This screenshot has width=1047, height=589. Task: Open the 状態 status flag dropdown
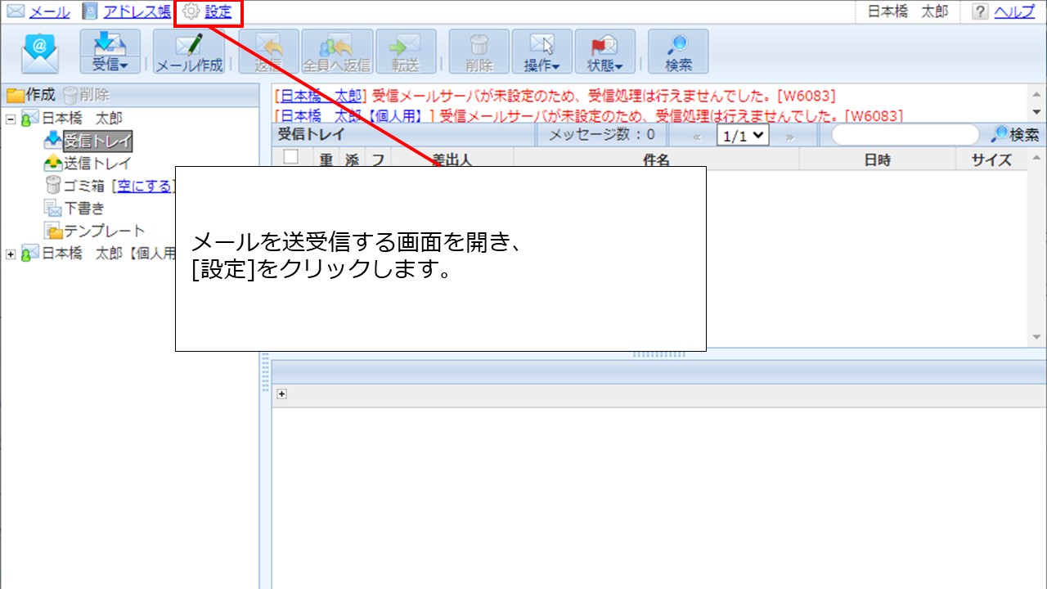click(x=605, y=52)
